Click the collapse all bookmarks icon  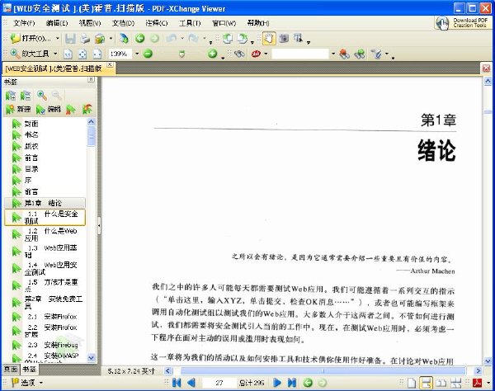[26, 95]
